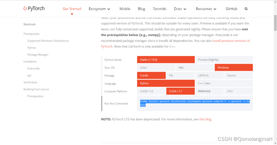Jump to Building from source shortcut
The image size is (277, 145).
pos(36,89)
